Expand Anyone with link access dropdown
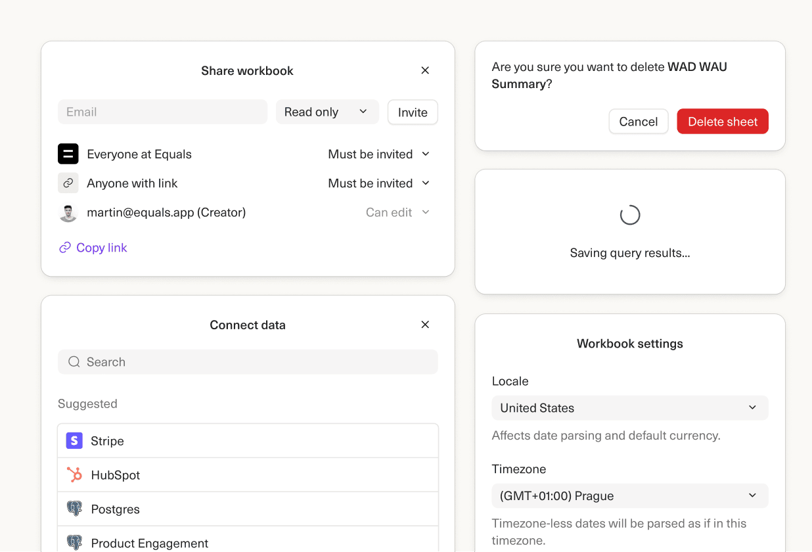 [x=379, y=183]
